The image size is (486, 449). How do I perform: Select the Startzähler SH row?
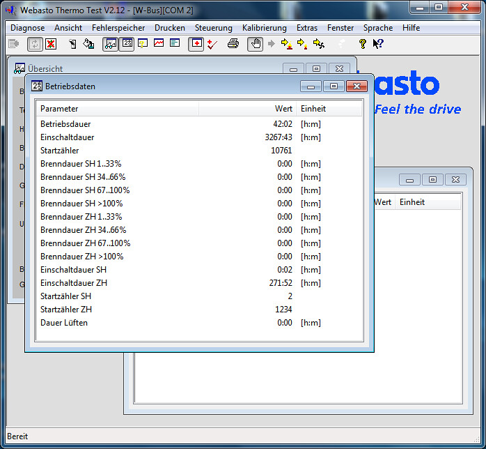[199, 296]
